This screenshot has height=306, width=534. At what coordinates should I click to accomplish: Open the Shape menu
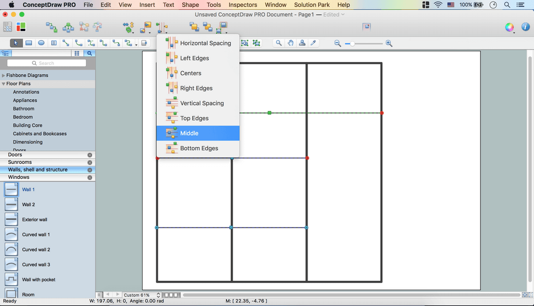(190, 5)
